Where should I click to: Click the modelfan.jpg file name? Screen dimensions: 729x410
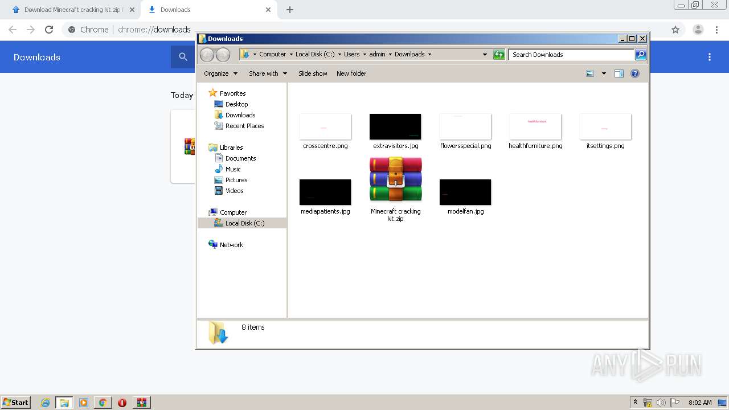pos(465,211)
